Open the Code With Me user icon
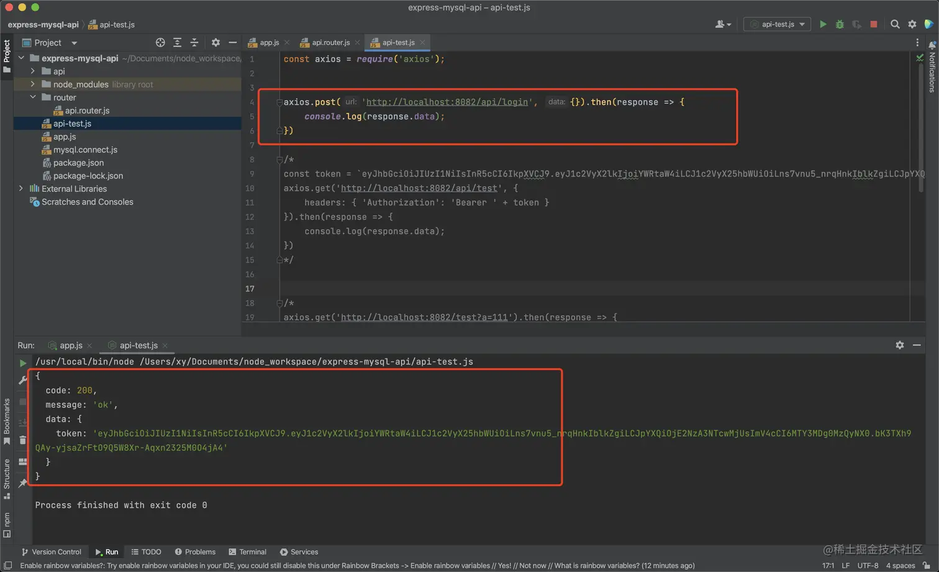This screenshot has height=572, width=939. [722, 24]
